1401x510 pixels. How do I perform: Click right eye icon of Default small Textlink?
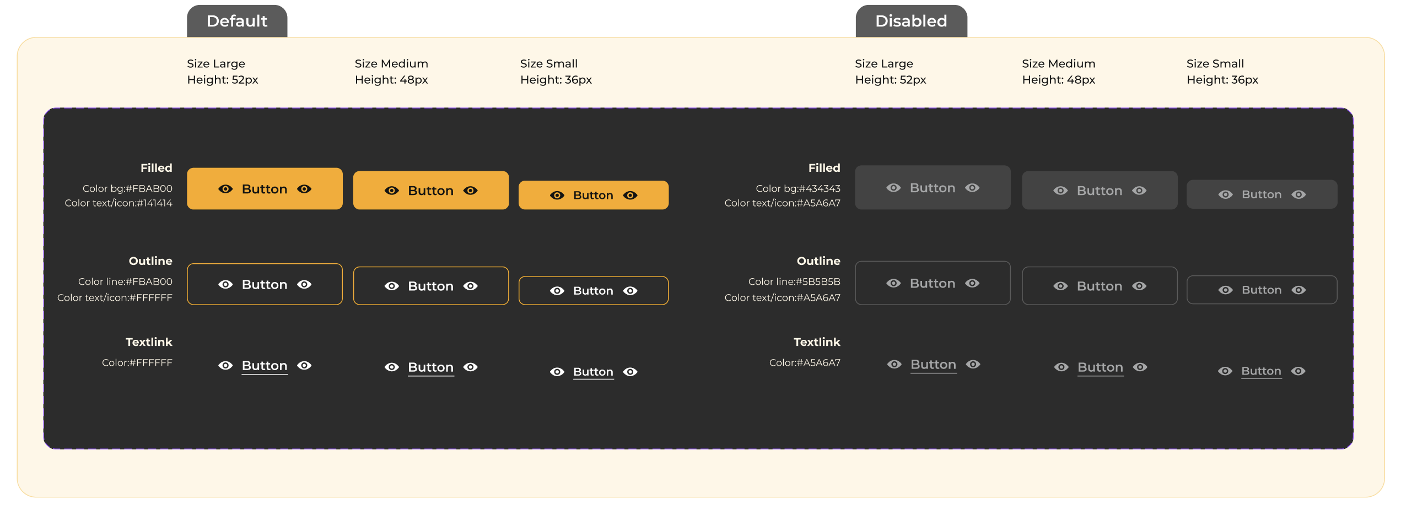(x=631, y=372)
